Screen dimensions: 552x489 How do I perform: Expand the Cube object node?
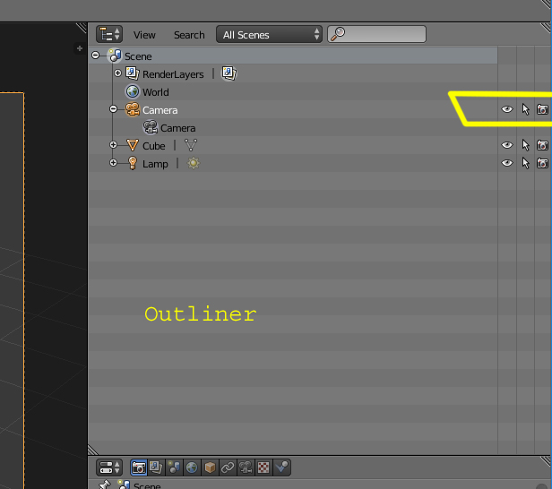pyautogui.click(x=113, y=144)
